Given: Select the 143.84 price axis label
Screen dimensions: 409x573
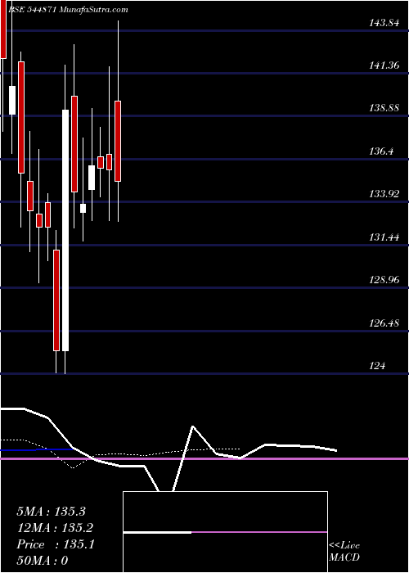Looking at the screenshot, I should point(384,23).
